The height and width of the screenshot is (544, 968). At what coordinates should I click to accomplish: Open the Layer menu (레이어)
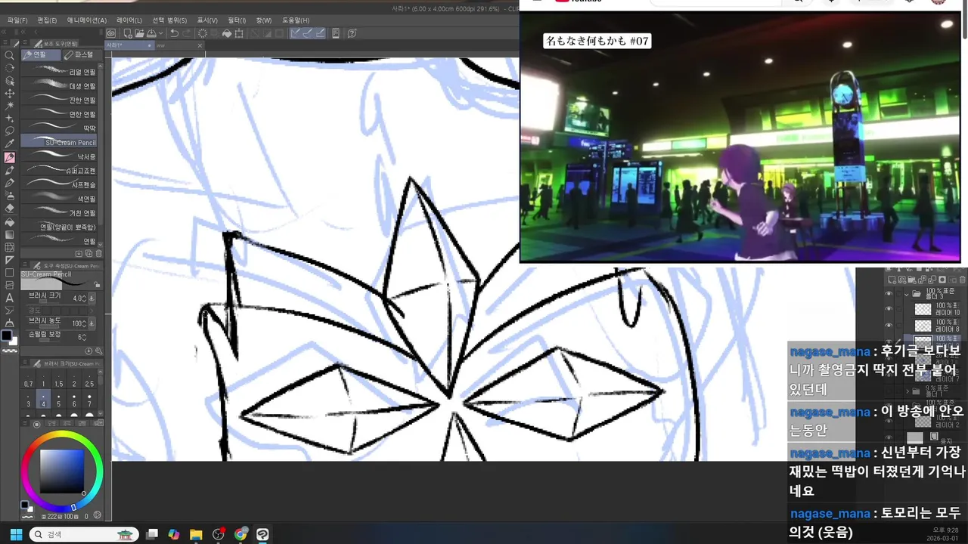129,20
